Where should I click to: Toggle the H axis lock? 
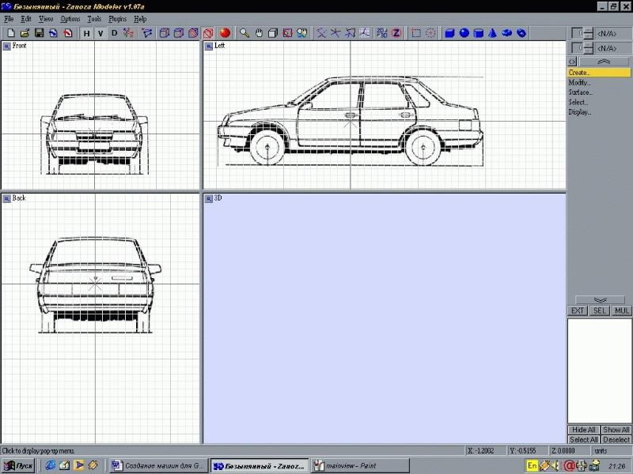tap(86, 33)
